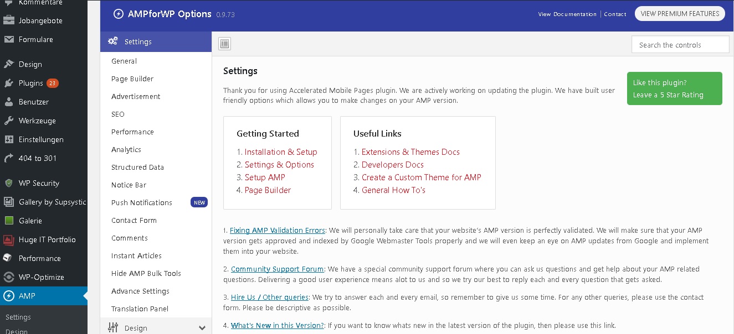Open the Installation & Setup link
Screen dimensions: 734x334
click(281, 152)
